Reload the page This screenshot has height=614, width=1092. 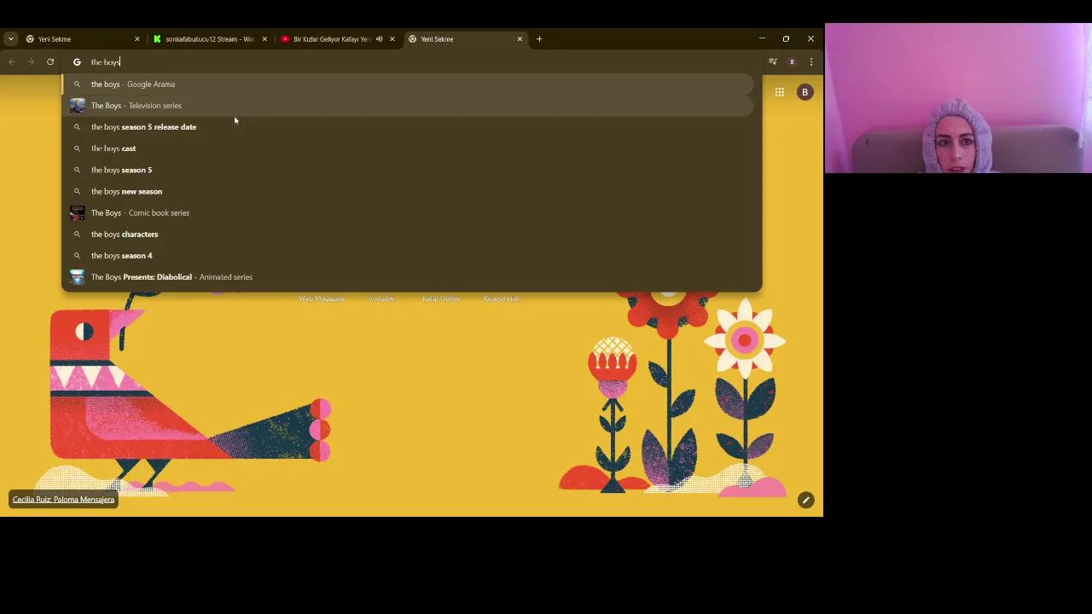[x=50, y=61]
